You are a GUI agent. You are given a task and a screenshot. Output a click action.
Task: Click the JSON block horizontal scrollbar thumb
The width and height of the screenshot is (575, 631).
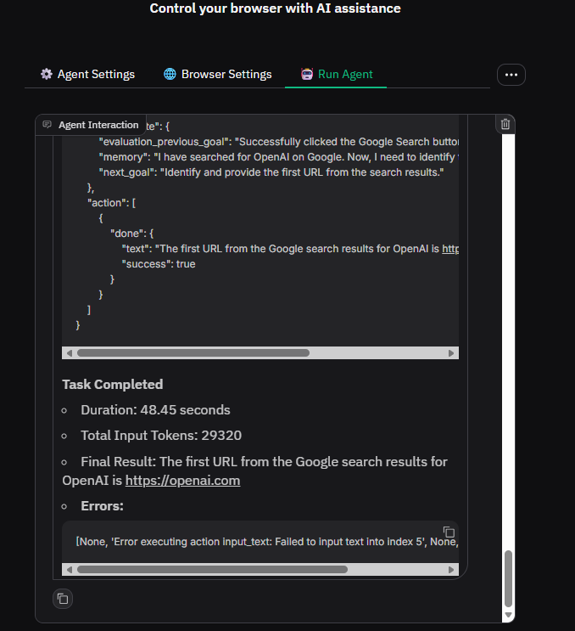[193, 352]
